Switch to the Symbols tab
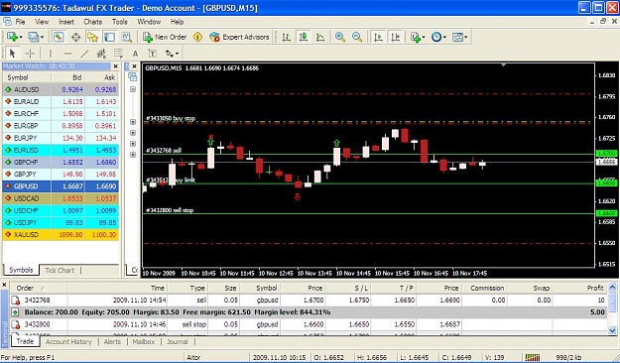Image resolution: width=620 pixels, height=363 pixels. coord(21,270)
